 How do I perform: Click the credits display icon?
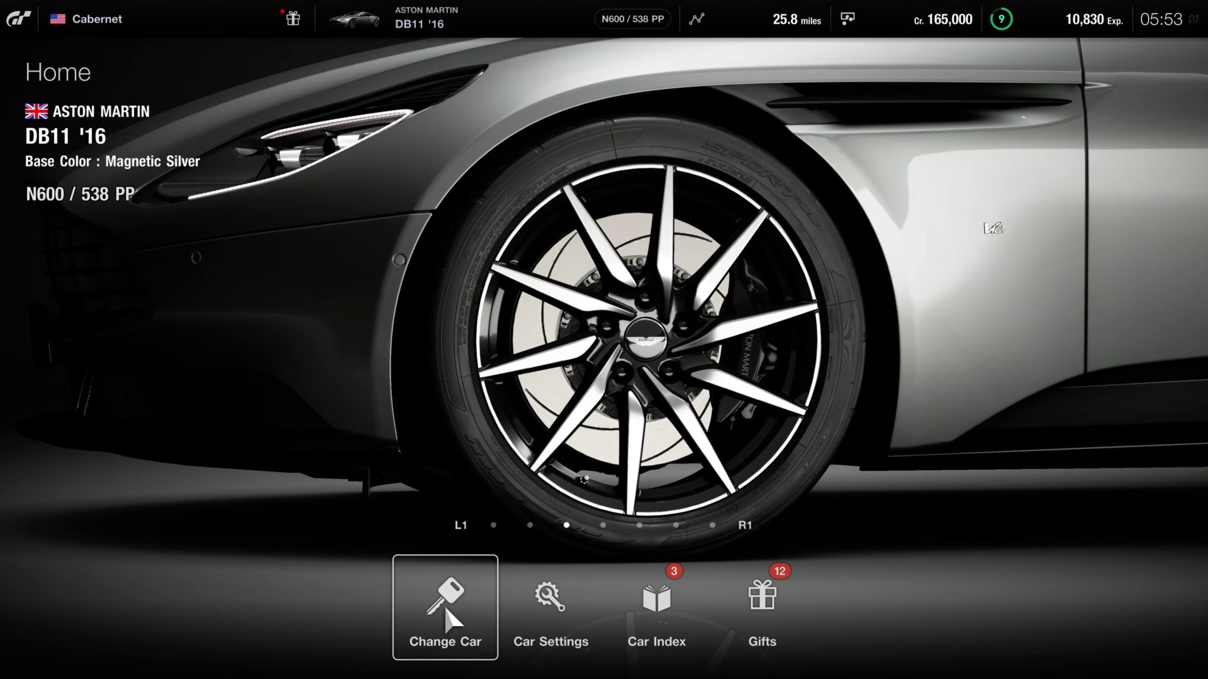pyautogui.click(x=847, y=19)
